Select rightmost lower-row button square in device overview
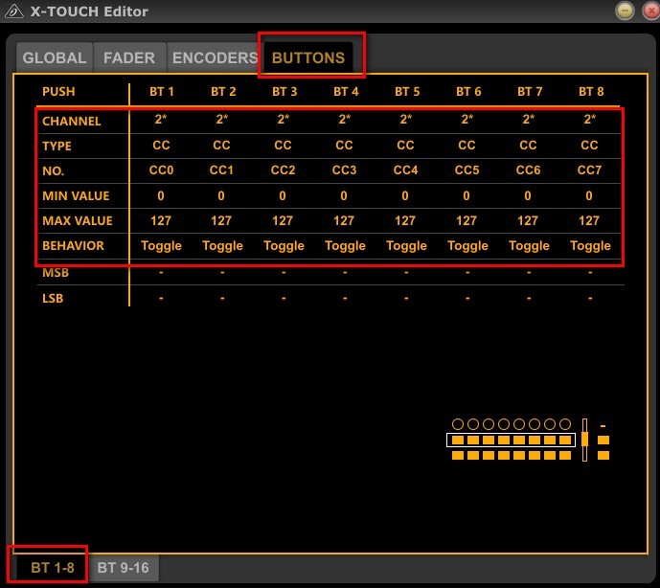660x588 pixels. coord(565,455)
